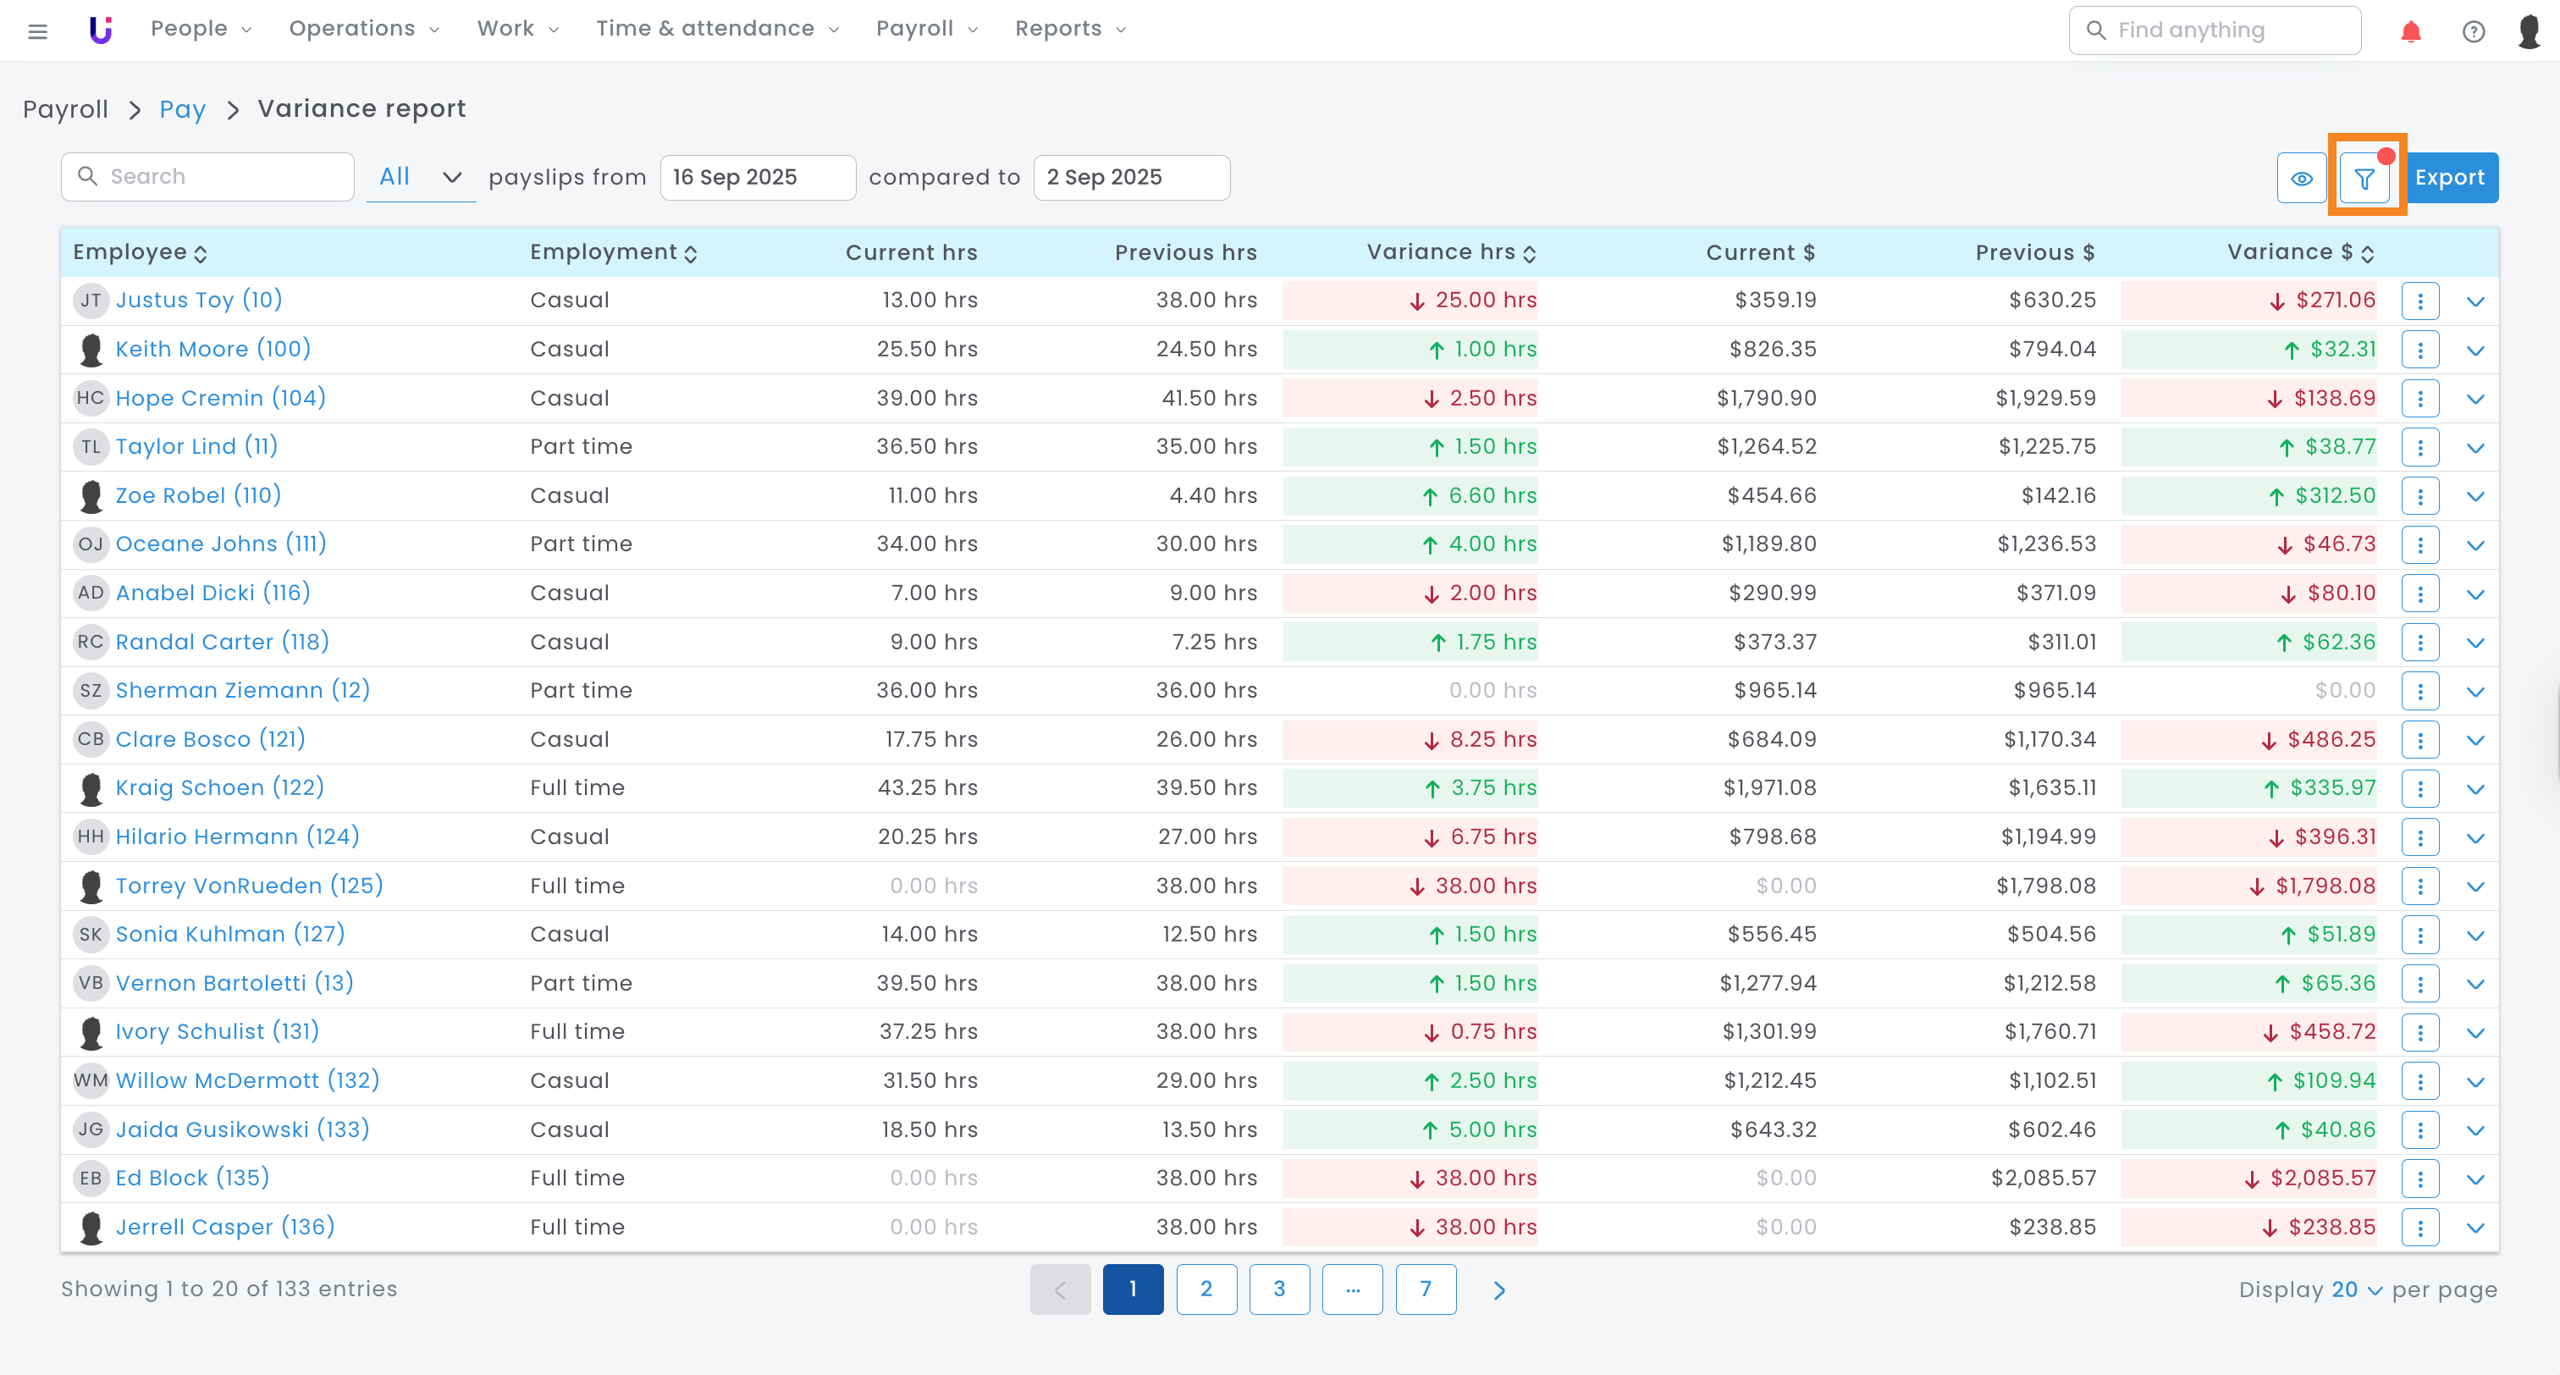Image resolution: width=2560 pixels, height=1375 pixels.
Task: Toggle column visibility eye button
Action: click(x=2302, y=178)
